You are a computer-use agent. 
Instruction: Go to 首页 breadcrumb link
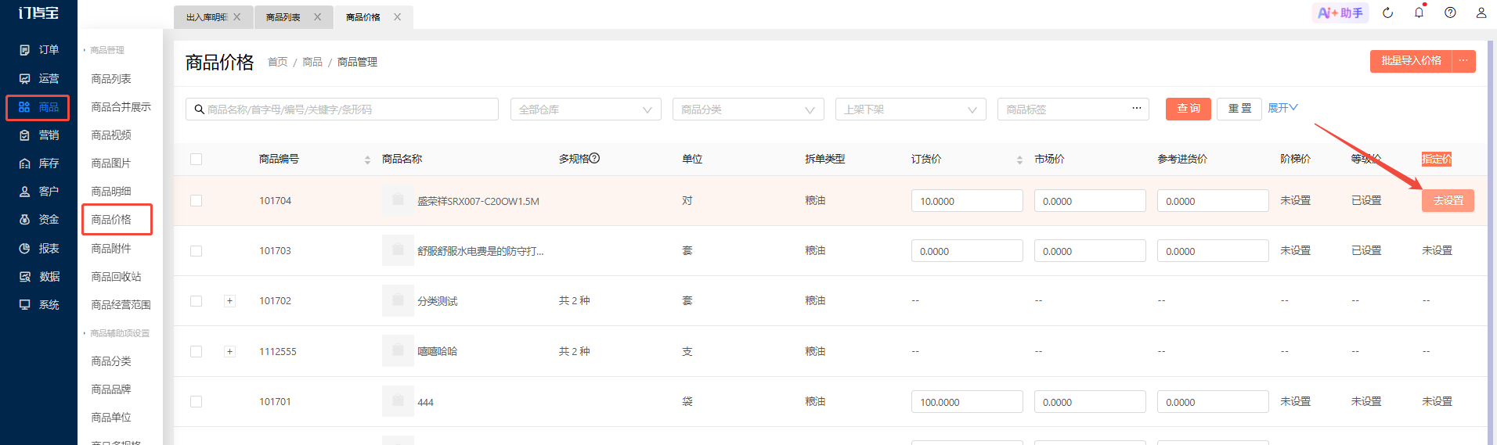point(277,62)
